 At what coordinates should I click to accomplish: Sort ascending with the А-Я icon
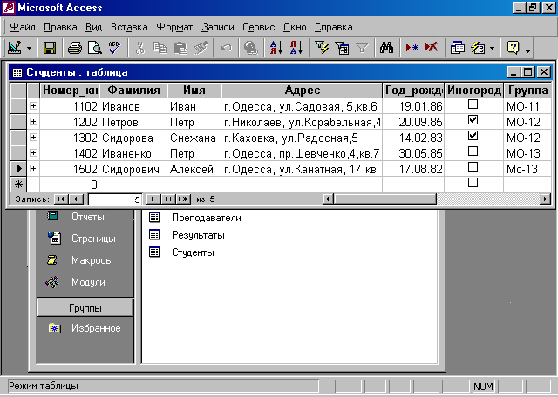[276, 48]
